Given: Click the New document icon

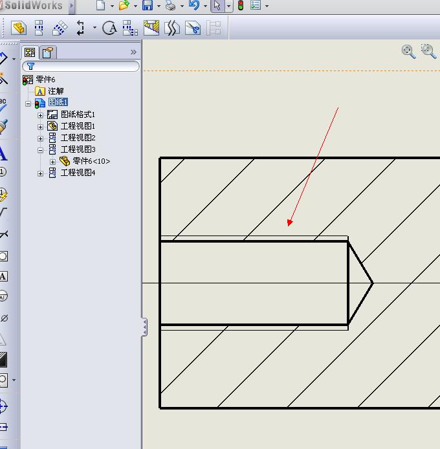Looking at the screenshot, I should tap(100, 5).
